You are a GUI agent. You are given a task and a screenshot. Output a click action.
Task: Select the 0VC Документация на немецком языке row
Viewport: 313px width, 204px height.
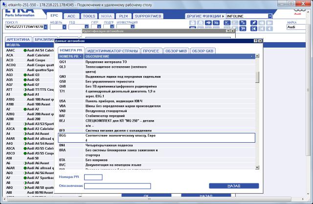click(156, 165)
